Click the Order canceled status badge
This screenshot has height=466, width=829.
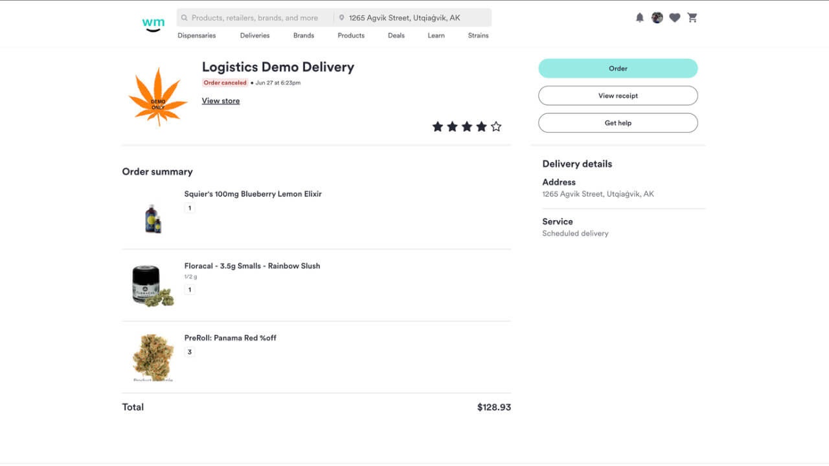225,83
